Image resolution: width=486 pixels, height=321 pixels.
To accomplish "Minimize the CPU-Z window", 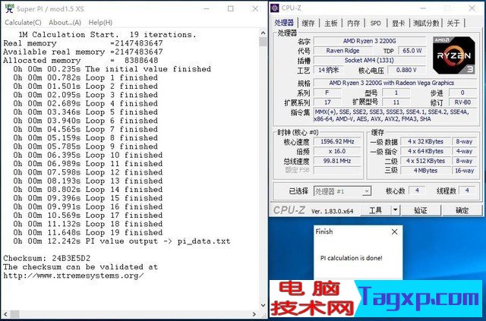I will 423,8.
